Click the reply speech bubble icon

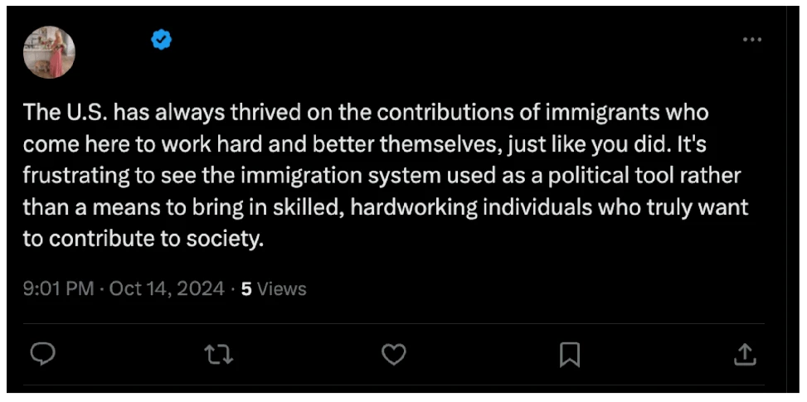click(42, 354)
